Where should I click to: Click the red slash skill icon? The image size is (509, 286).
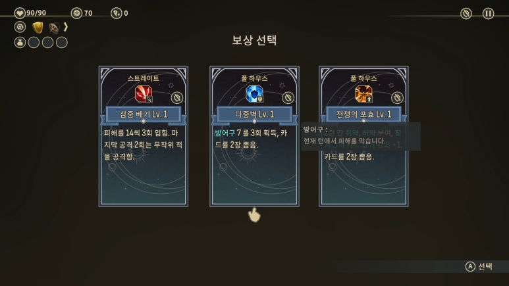coord(144,94)
